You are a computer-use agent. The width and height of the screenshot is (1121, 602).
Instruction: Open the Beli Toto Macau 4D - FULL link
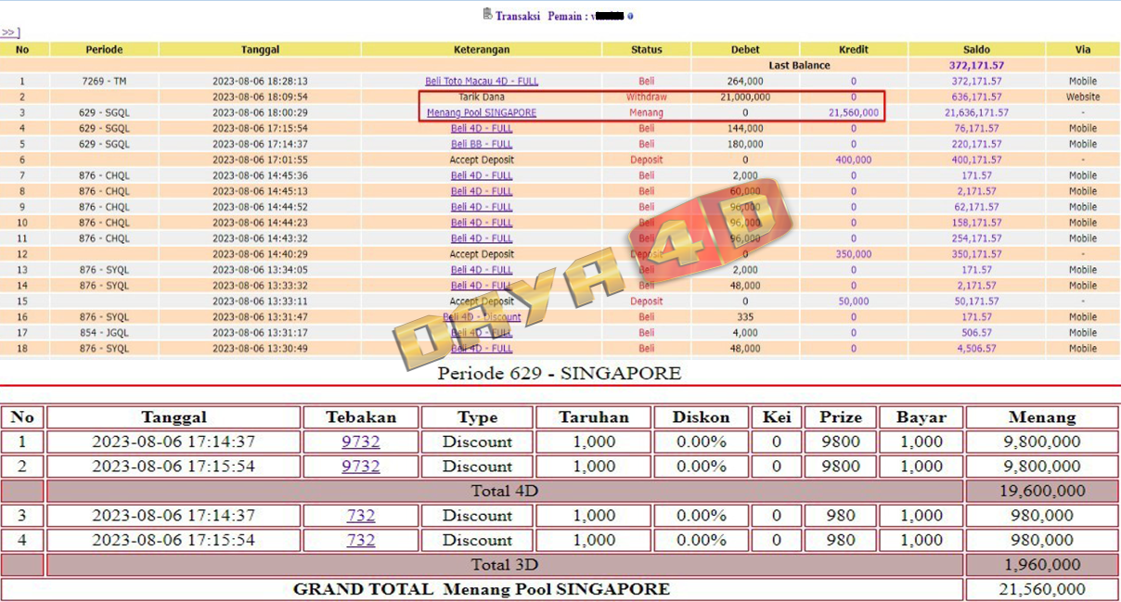click(481, 82)
